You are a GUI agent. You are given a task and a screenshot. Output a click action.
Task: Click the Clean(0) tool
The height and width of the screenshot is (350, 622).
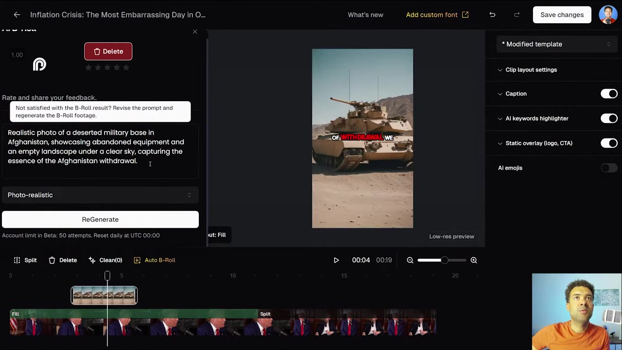[105, 260]
